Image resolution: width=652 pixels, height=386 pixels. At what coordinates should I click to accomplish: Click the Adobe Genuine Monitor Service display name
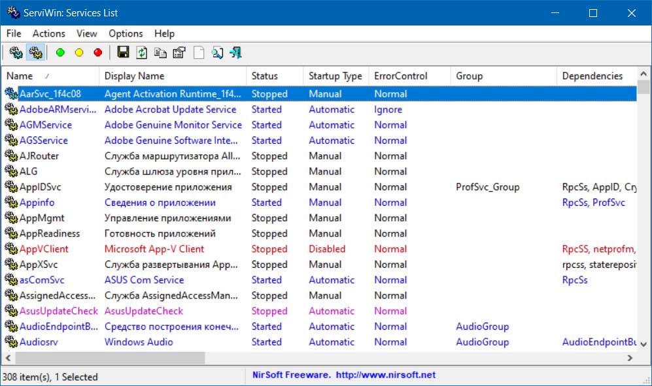point(173,125)
